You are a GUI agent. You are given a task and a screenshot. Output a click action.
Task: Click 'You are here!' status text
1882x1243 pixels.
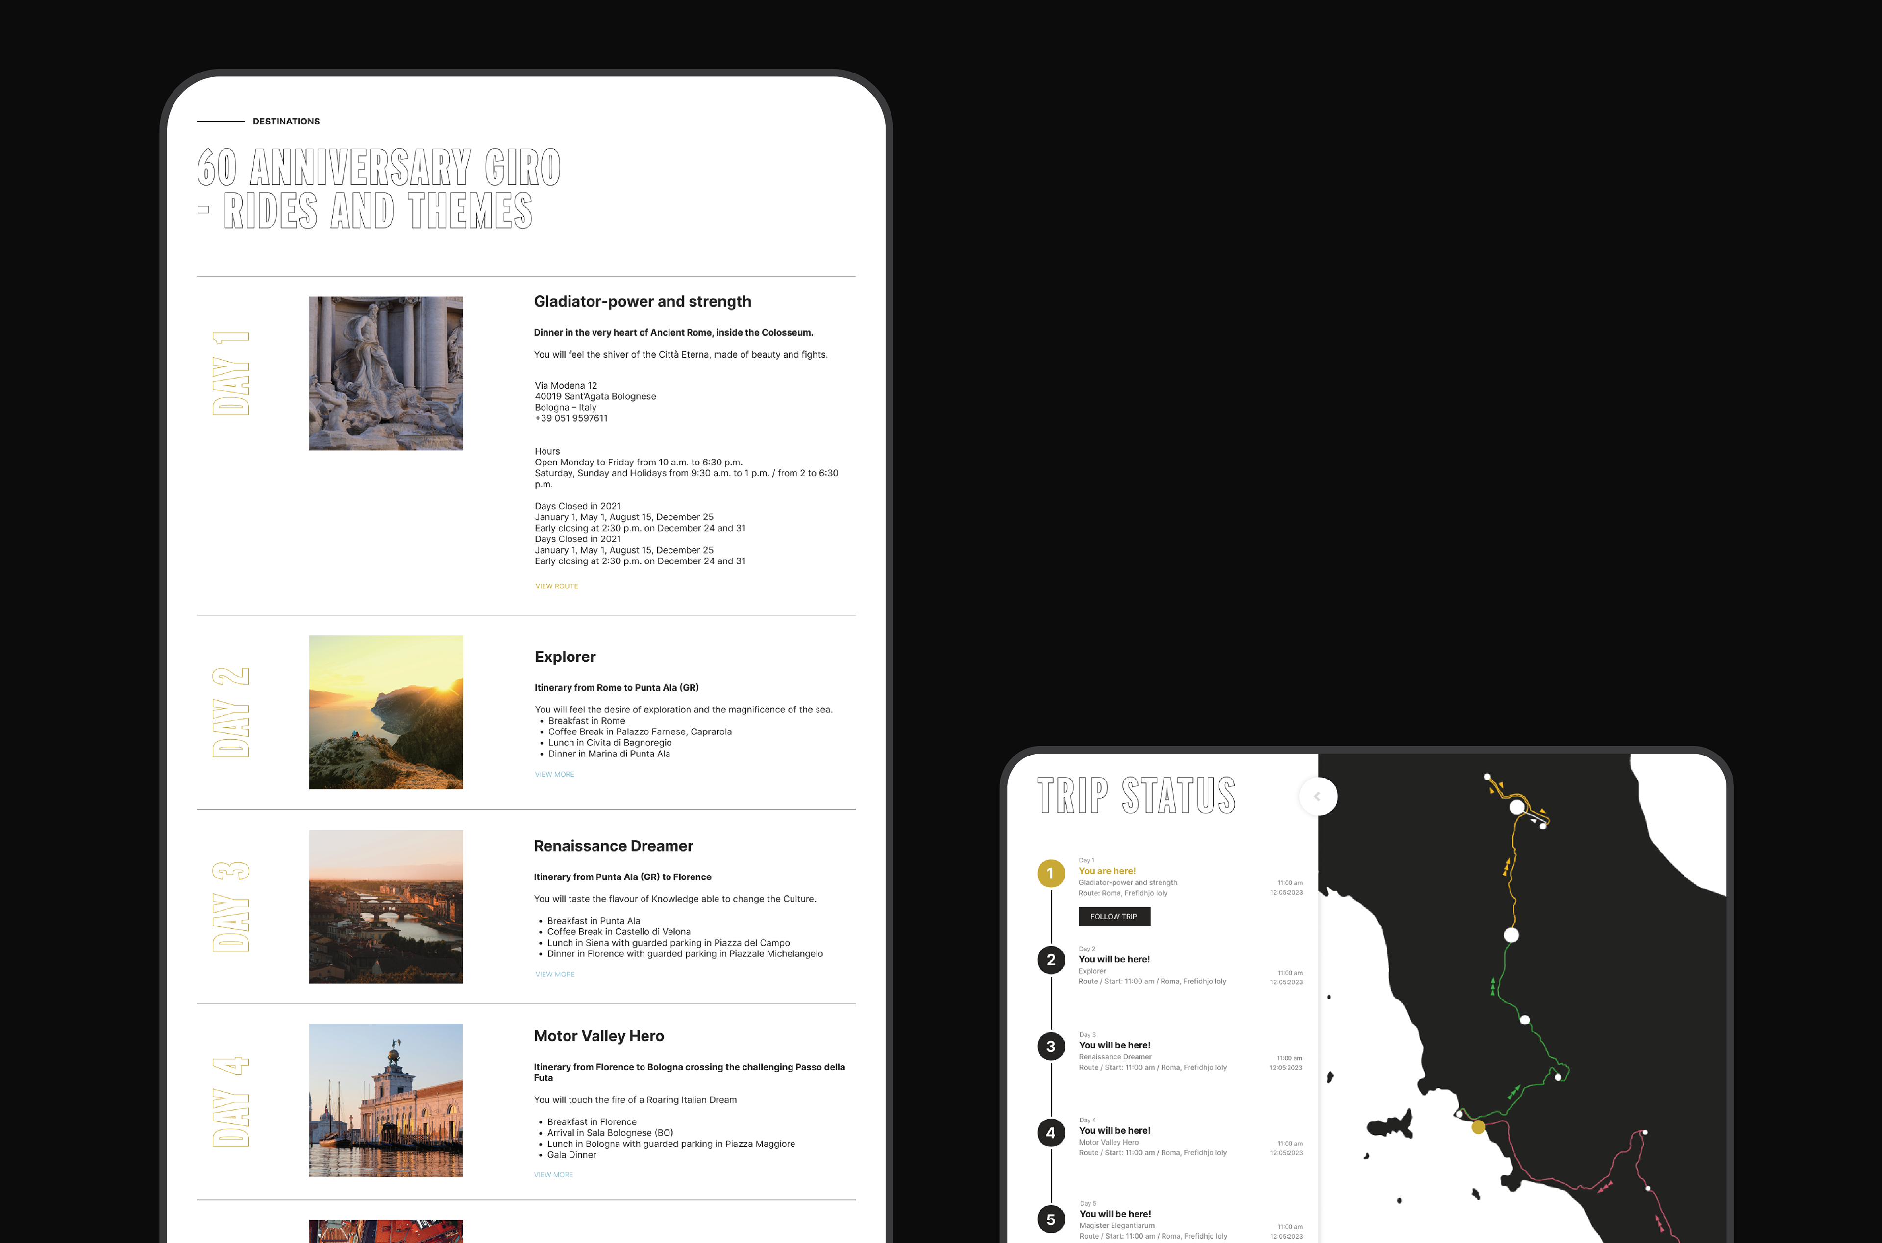pos(1107,871)
